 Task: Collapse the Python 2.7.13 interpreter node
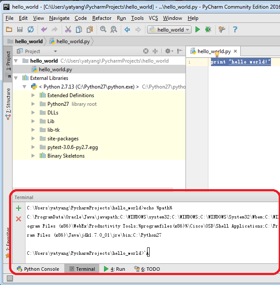(x=25, y=87)
